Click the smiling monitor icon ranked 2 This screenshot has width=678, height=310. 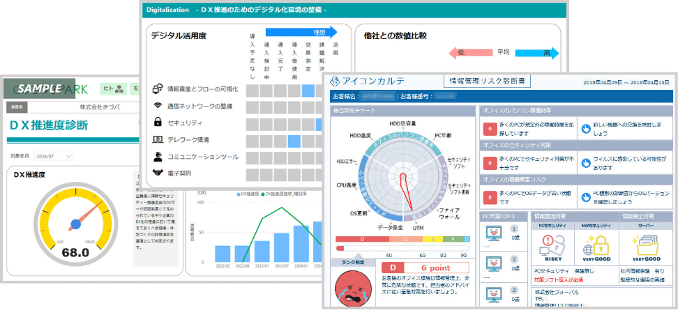494,263
